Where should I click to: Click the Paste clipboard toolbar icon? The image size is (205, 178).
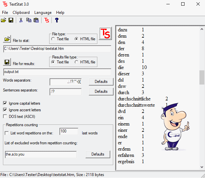[x=36, y=20]
